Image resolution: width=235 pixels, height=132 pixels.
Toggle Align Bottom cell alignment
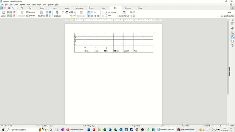(x=95, y=12)
